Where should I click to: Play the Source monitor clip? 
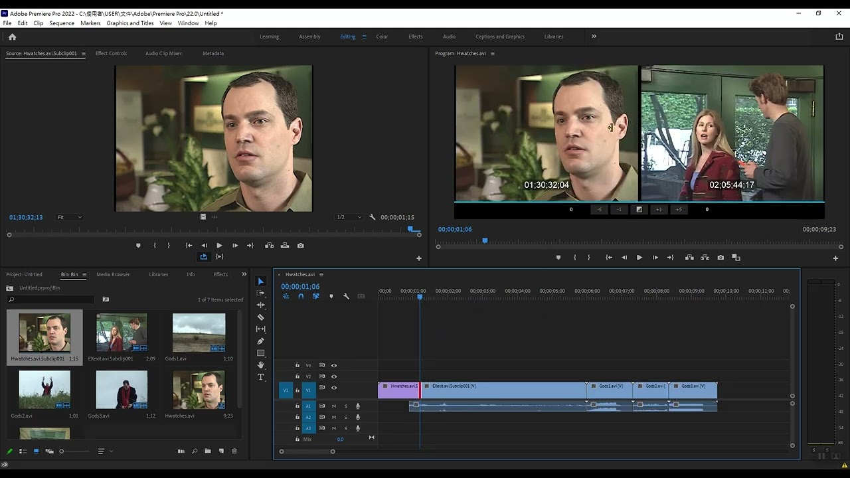click(x=219, y=246)
